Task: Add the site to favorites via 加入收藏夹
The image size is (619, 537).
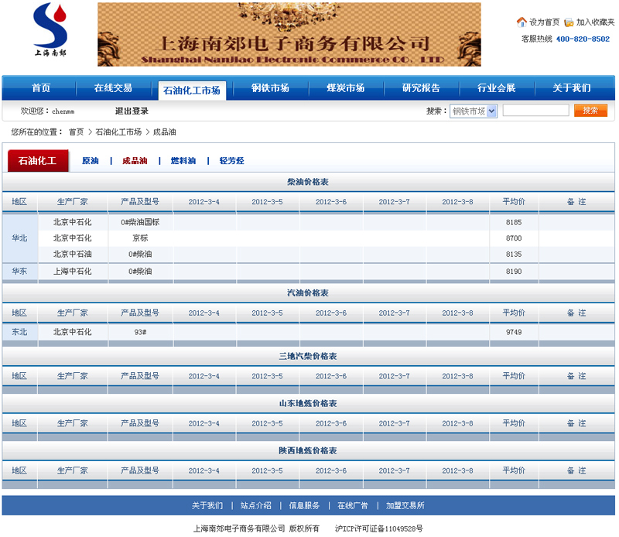Action: point(595,22)
